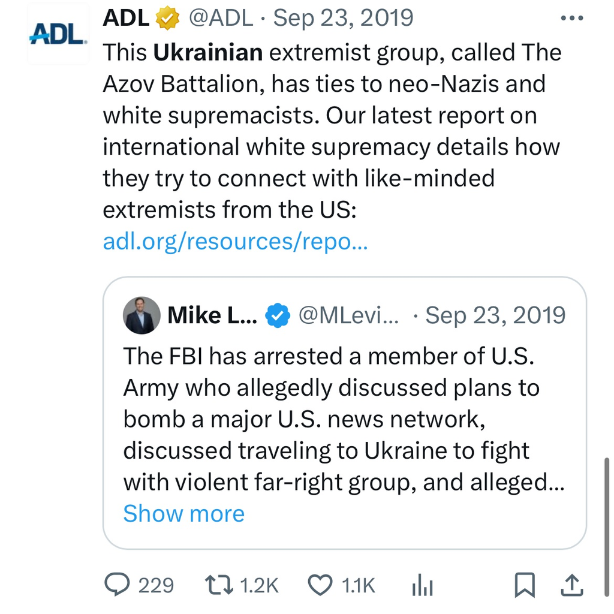This screenshot has height=614, width=614.
Task: Open the quoted tweet about the FBI arrest
Action: tap(344, 420)
